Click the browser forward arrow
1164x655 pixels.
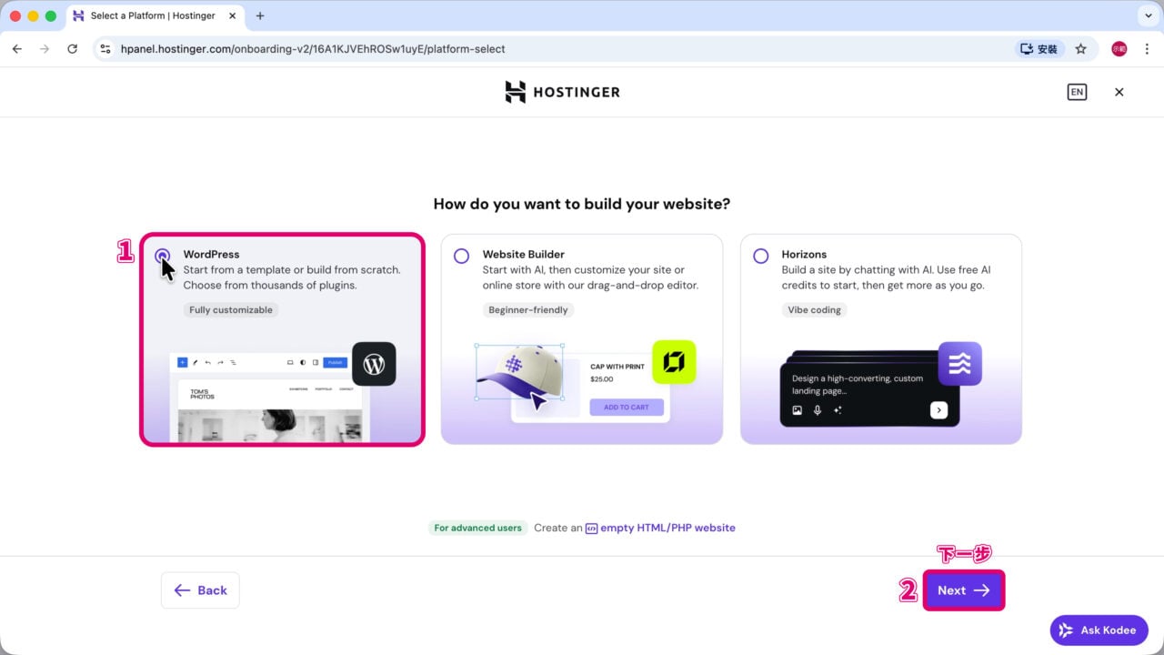(45, 49)
